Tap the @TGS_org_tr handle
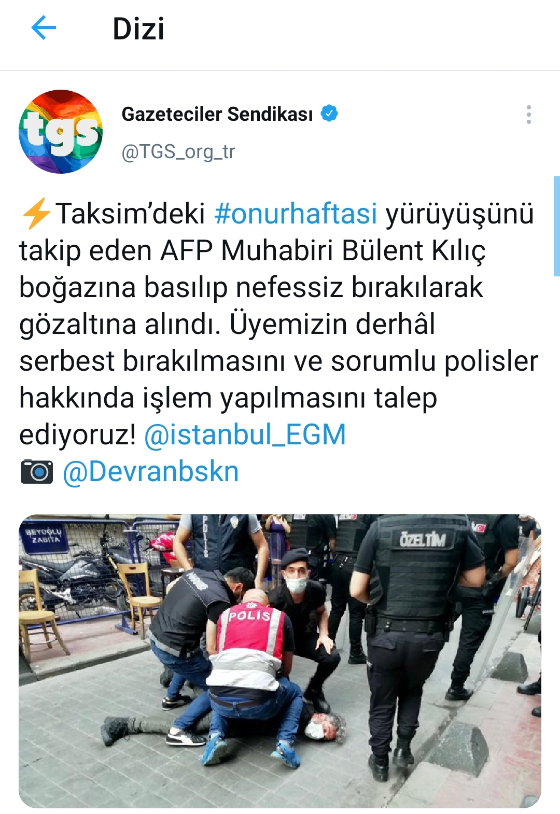This screenshot has width=560, height=814. click(x=178, y=151)
